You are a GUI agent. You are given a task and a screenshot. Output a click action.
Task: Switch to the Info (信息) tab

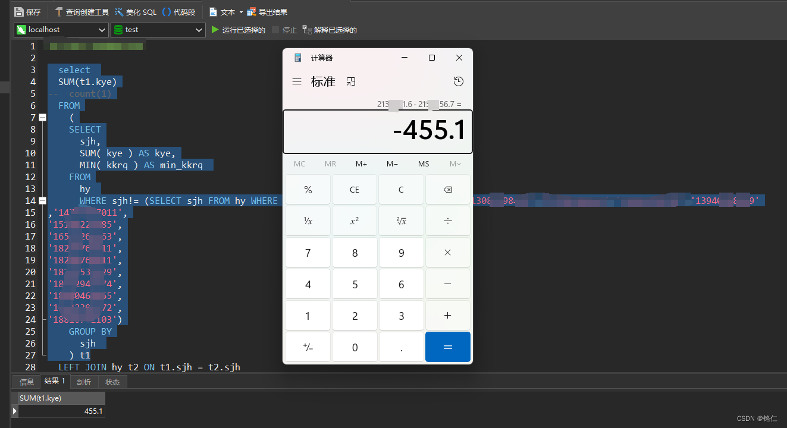tap(27, 382)
